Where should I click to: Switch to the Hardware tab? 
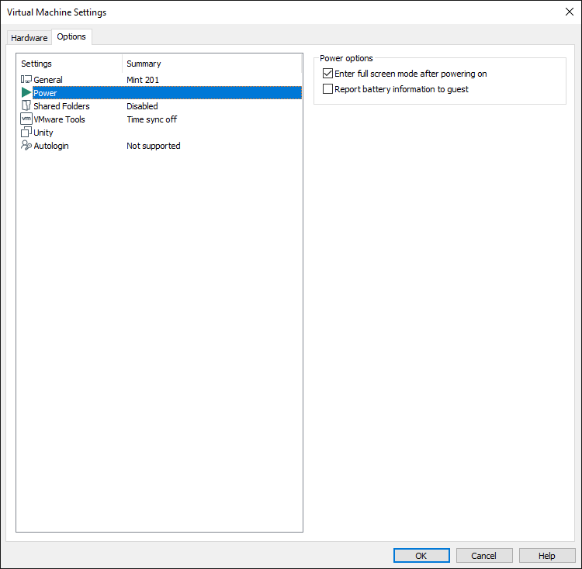(x=29, y=38)
